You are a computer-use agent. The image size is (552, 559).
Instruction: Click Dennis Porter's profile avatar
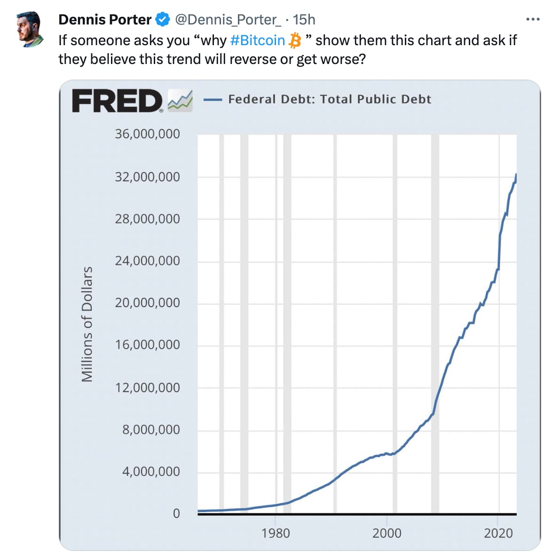pos(29,29)
